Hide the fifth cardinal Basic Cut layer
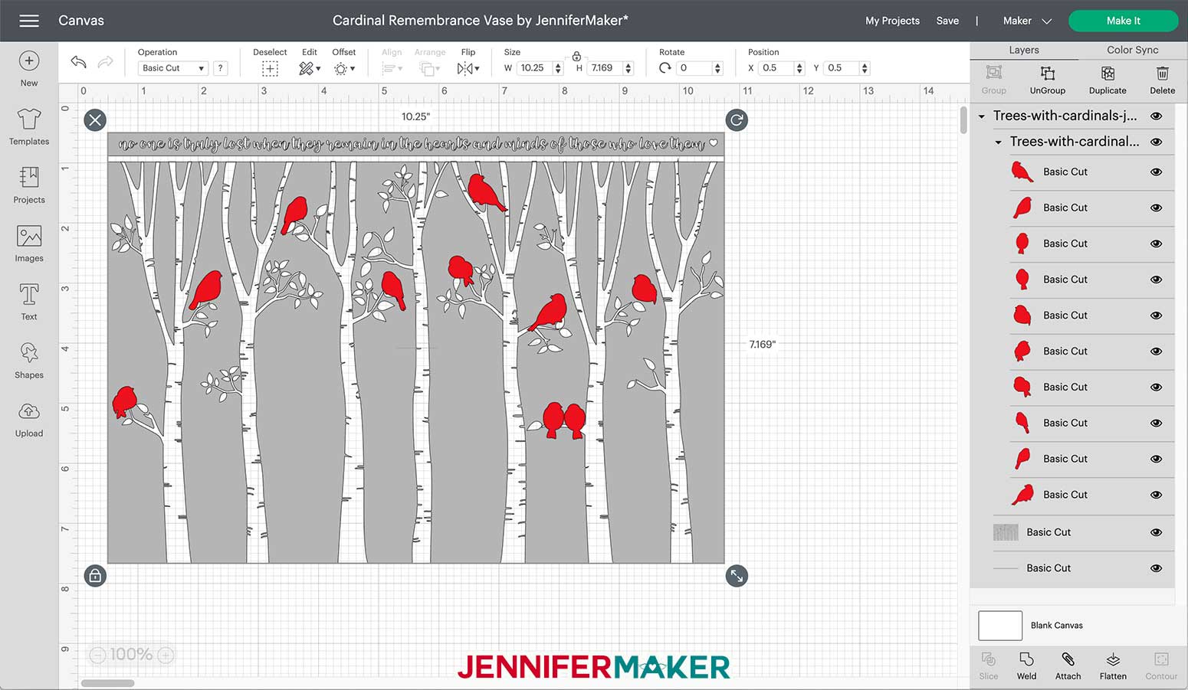The width and height of the screenshot is (1188, 690). tap(1156, 316)
